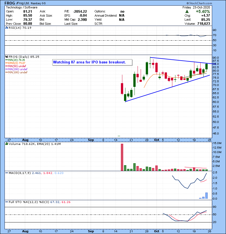
Task: Click the Oct label under price chart
Action: (x=157, y=140)
